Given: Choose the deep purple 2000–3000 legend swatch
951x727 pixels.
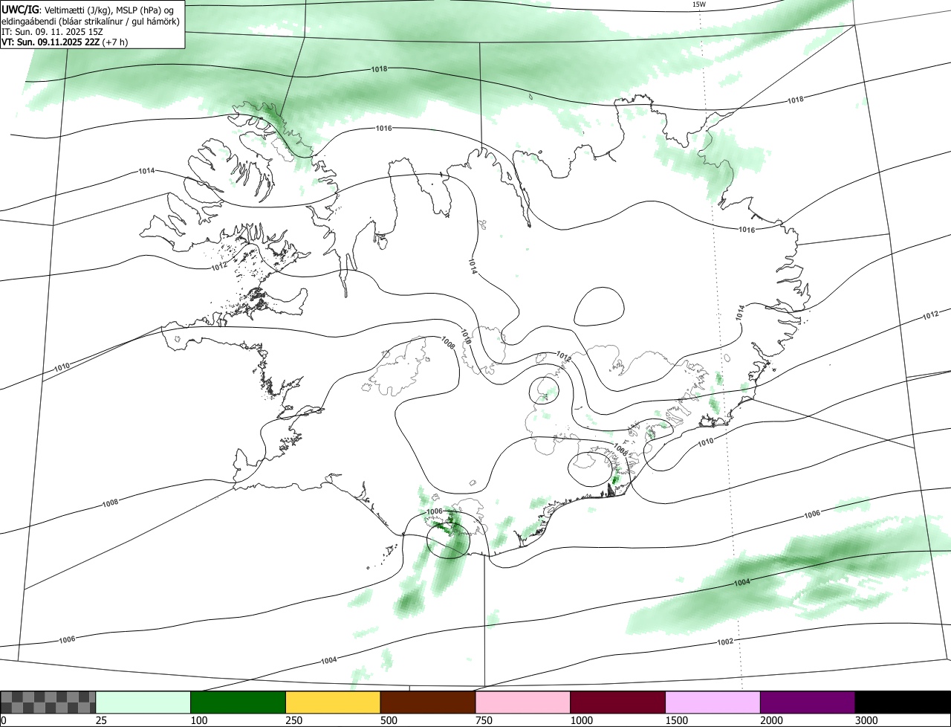Looking at the screenshot, I should 808,702.
